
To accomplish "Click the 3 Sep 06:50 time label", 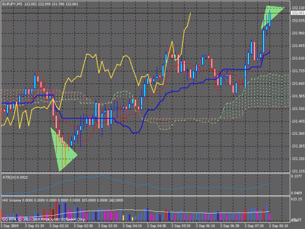I will [x=230, y=226].
